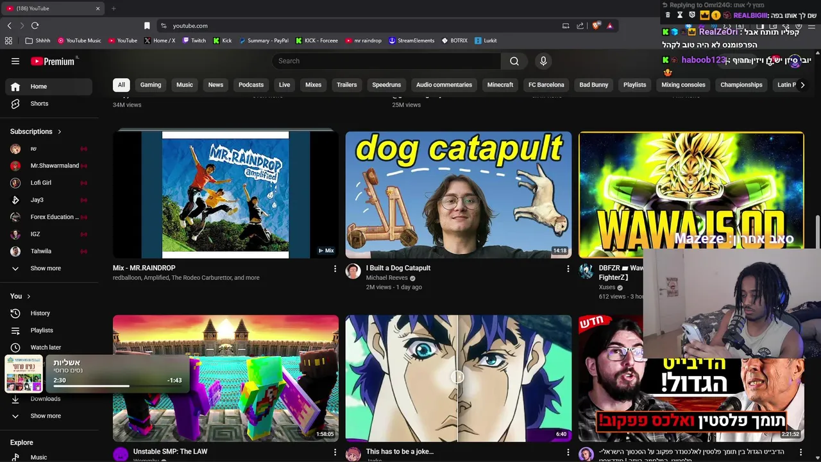The width and height of the screenshot is (821, 462).
Task: Click the mini player album art
Action: point(24,373)
